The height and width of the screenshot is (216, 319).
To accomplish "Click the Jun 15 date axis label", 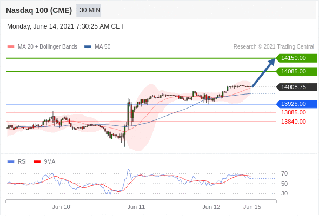I will 252,207.
